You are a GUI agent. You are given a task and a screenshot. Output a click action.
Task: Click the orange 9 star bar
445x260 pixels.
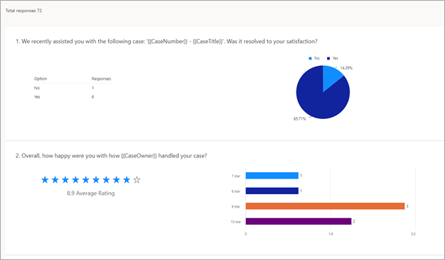click(x=325, y=206)
